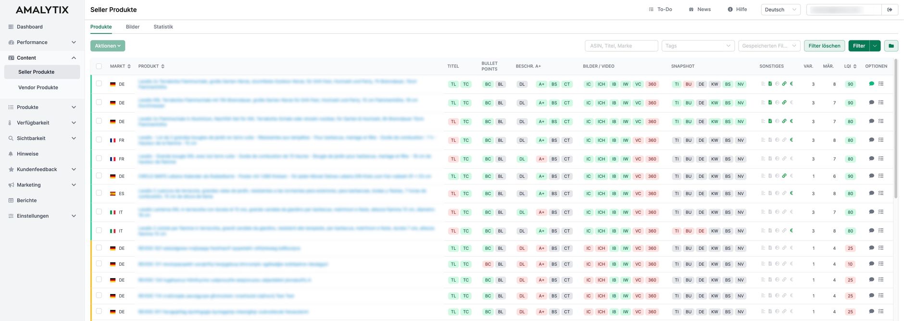Expand the Einstellungen section chevron
Screen dimensions: 904x321
[74, 216]
